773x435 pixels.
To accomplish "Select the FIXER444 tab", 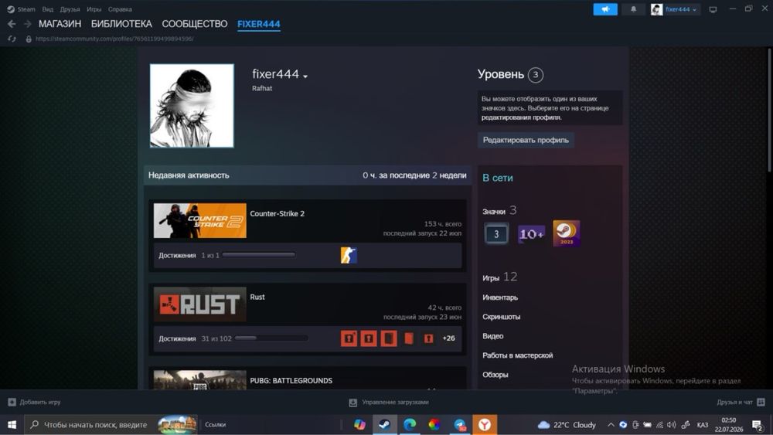I will (x=259, y=24).
